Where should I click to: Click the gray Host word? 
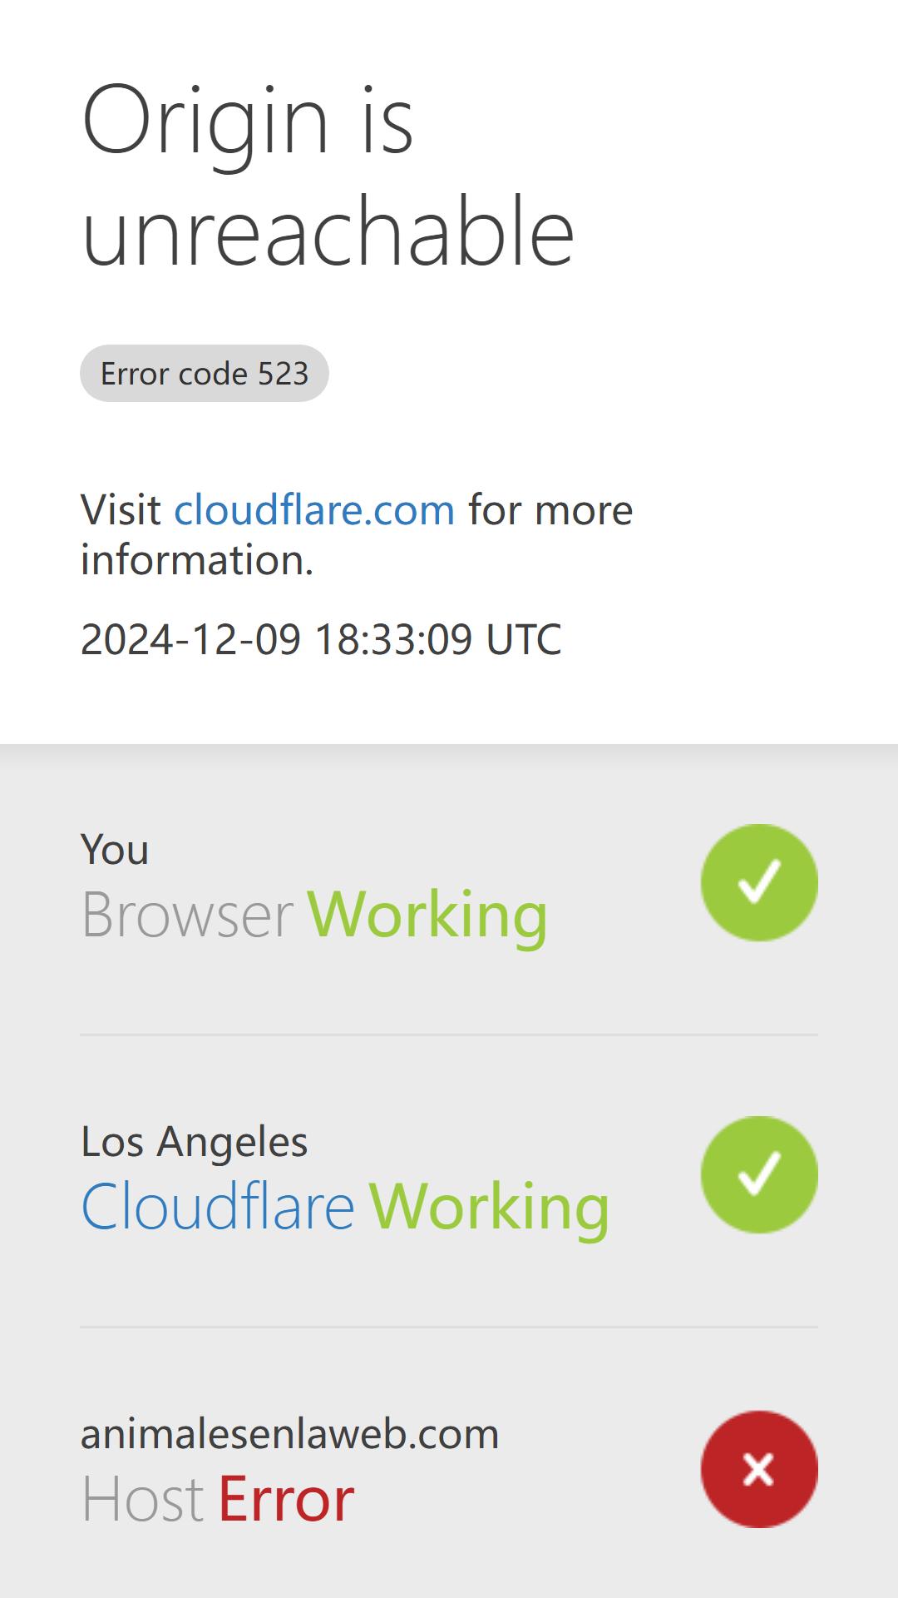tap(142, 1500)
